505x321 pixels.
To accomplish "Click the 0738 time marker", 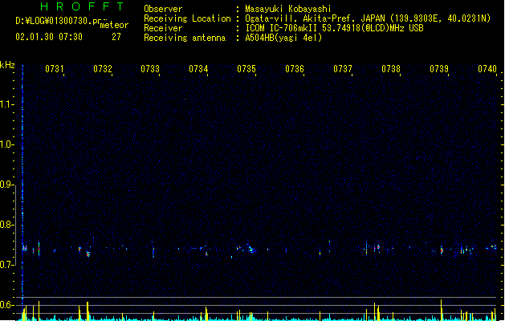I will 391,69.
